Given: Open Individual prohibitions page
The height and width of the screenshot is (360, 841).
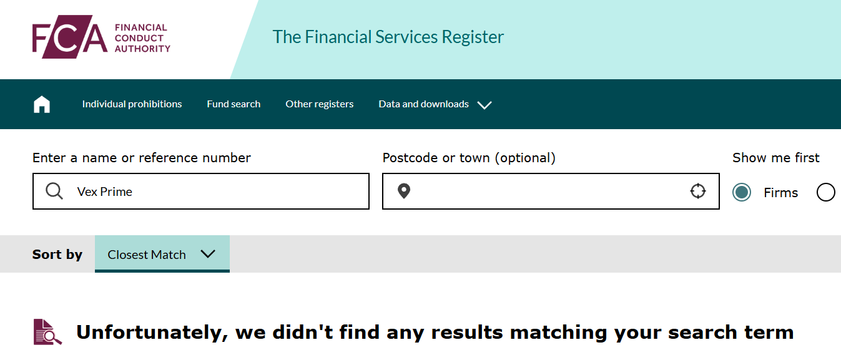Looking at the screenshot, I should tap(132, 104).
